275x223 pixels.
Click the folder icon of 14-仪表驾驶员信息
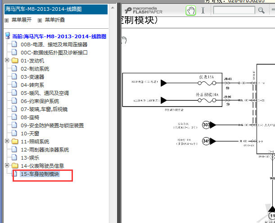pyautogui.click(x=15, y=165)
